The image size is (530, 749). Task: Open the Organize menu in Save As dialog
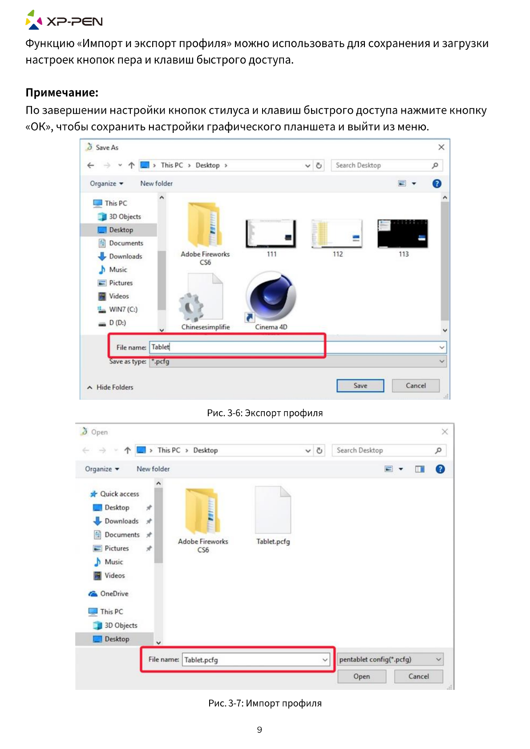(x=106, y=184)
